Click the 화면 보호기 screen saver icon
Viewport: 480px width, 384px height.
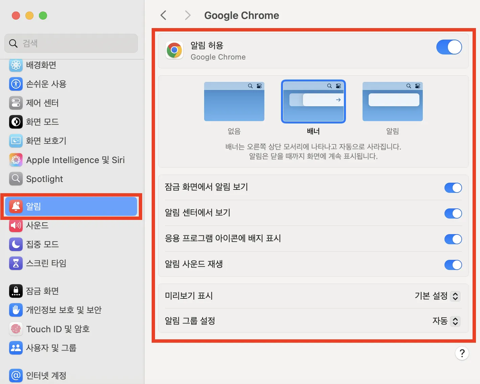(16, 141)
